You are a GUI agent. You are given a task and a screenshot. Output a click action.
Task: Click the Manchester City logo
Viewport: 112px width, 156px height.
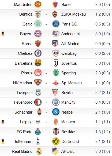56,102
